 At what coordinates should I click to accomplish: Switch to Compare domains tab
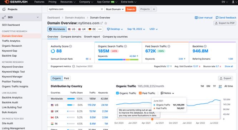click(71, 37)
